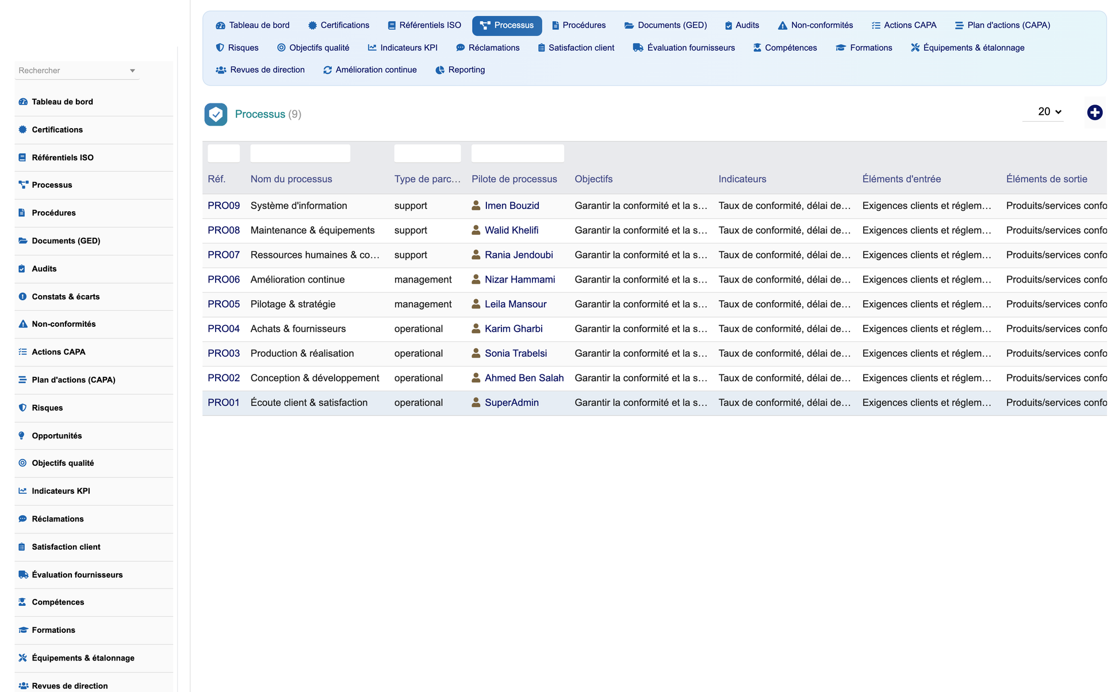1119x692 pixels.
Task: Click the Opportunités lightbulb icon in sidebar
Action: click(x=22, y=435)
